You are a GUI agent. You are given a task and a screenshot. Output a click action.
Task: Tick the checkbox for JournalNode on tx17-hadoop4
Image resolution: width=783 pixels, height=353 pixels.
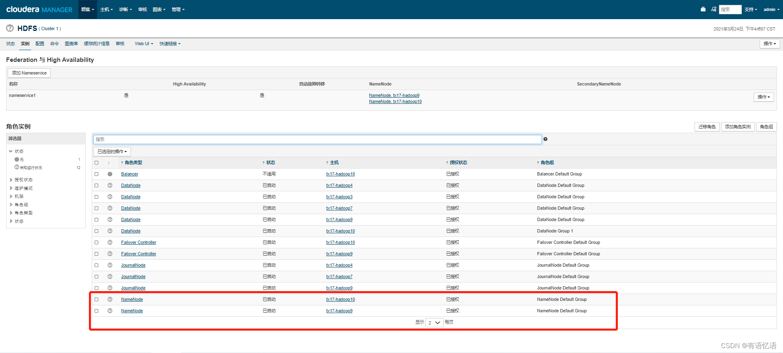click(x=97, y=265)
